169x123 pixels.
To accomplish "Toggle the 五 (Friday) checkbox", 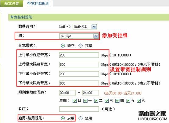I will click(x=128, y=101).
